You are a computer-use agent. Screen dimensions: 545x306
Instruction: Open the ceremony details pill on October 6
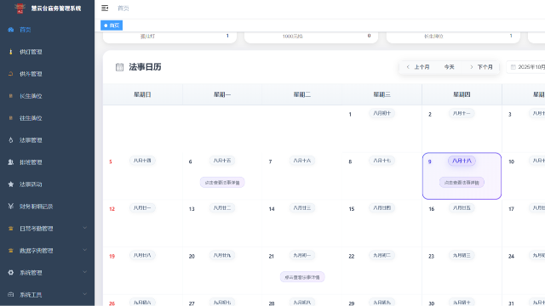(222, 183)
